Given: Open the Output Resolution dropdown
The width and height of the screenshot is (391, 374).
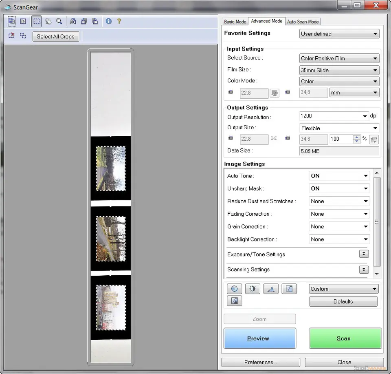Looking at the screenshot, I should [334, 116].
